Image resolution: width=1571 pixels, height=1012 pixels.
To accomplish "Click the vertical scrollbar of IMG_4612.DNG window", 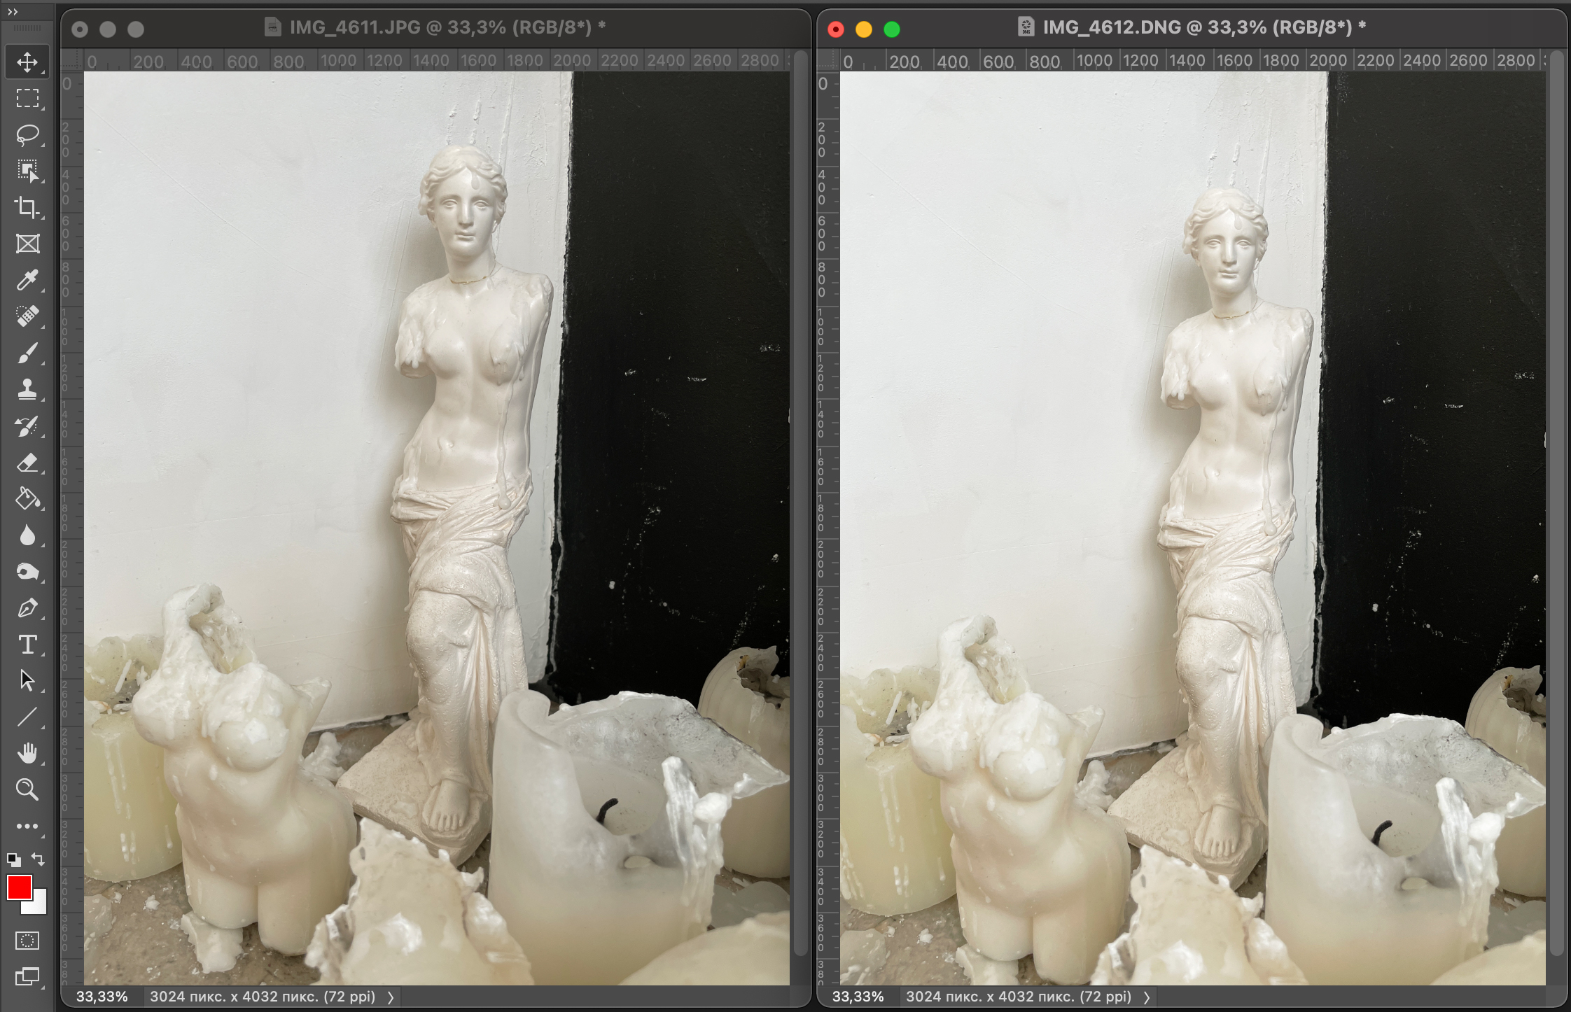I will pyautogui.click(x=1557, y=503).
